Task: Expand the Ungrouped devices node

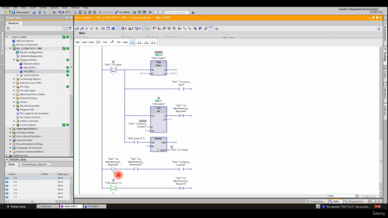Action: click(x=10, y=128)
